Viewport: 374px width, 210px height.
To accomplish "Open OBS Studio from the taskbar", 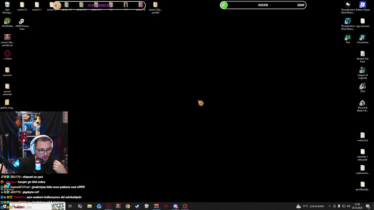I will click(185, 206).
